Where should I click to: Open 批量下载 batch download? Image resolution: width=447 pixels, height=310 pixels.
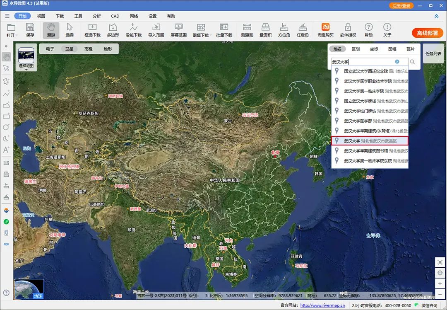pyautogui.click(x=224, y=30)
